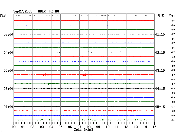This screenshot has height=134, width=176.
Task: Select the 02:15 UTC time label
Action: point(160,53)
